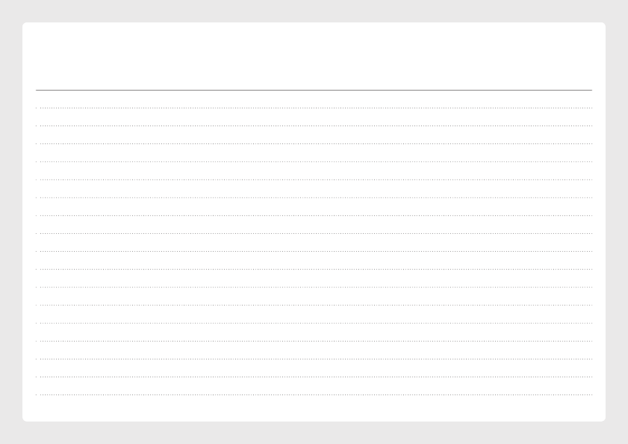628x444 pixels.
Task: Click the last dotted line on the card
Action: [x=314, y=394]
